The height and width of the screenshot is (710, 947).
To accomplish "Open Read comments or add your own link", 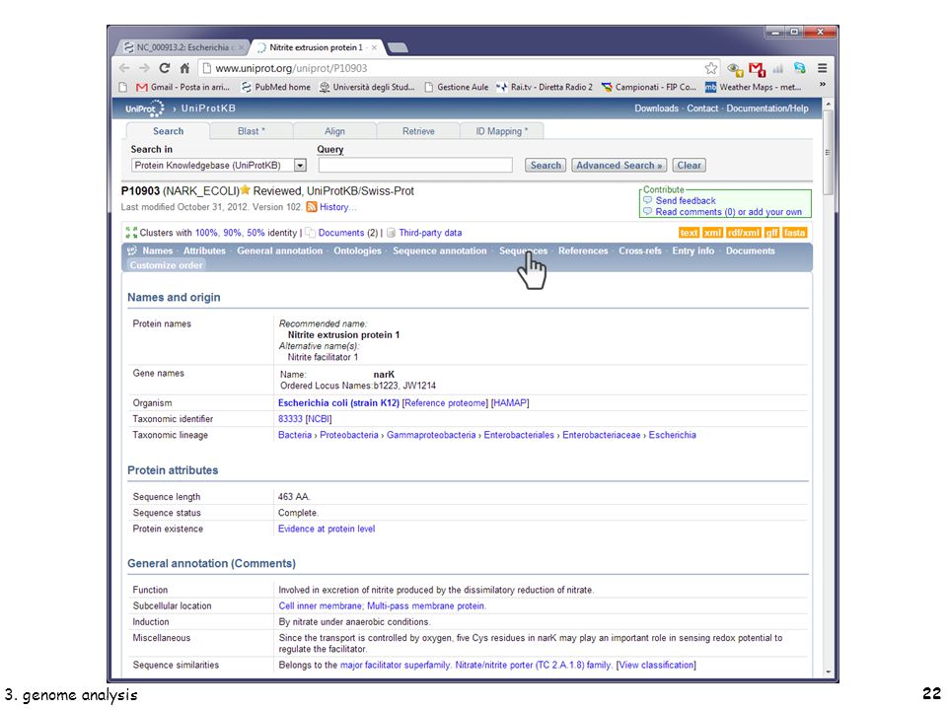I will pyautogui.click(x=728, y=212).
